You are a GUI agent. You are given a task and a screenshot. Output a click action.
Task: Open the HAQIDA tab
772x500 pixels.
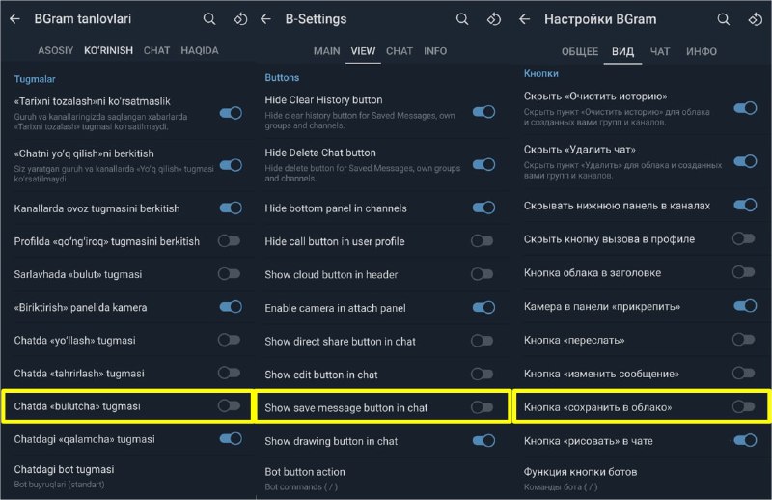[x=200, y=50]
